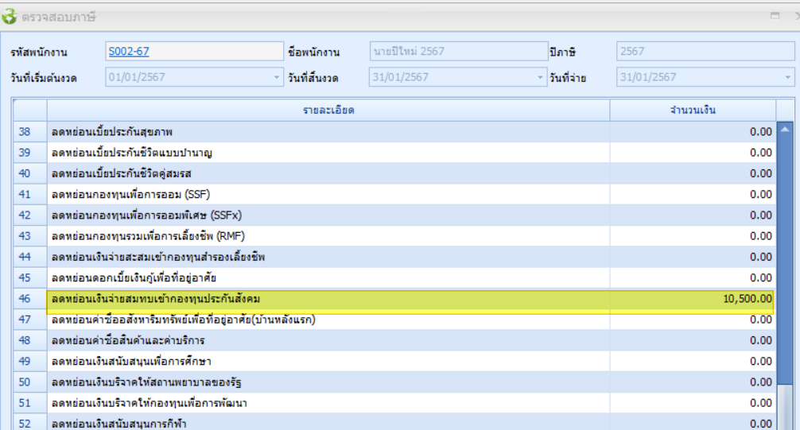Viewport: 800px width, 430px height.
Task: Select highlighted row 46 social security deduction
Action: 328,299
